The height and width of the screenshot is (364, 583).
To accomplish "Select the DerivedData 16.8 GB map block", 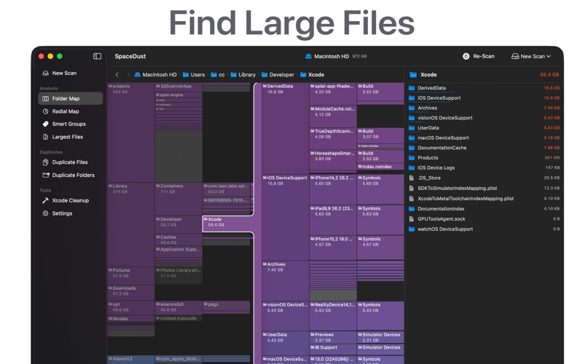I will 285,128.
